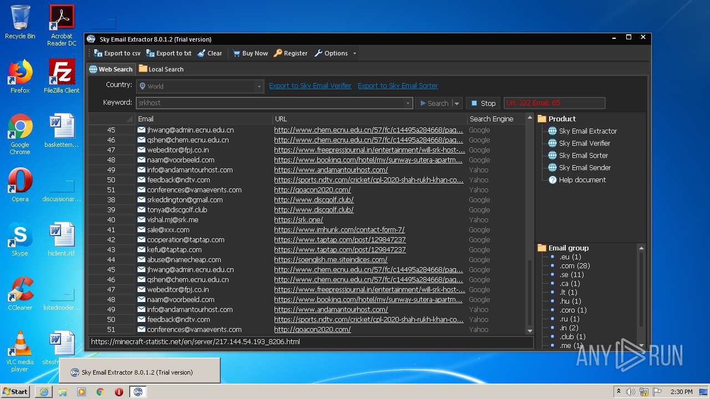The height and width of the screenshot is (399, 710).
Task: Open hiclient.rtf desktop document
Action: click(x=62, y=239)
